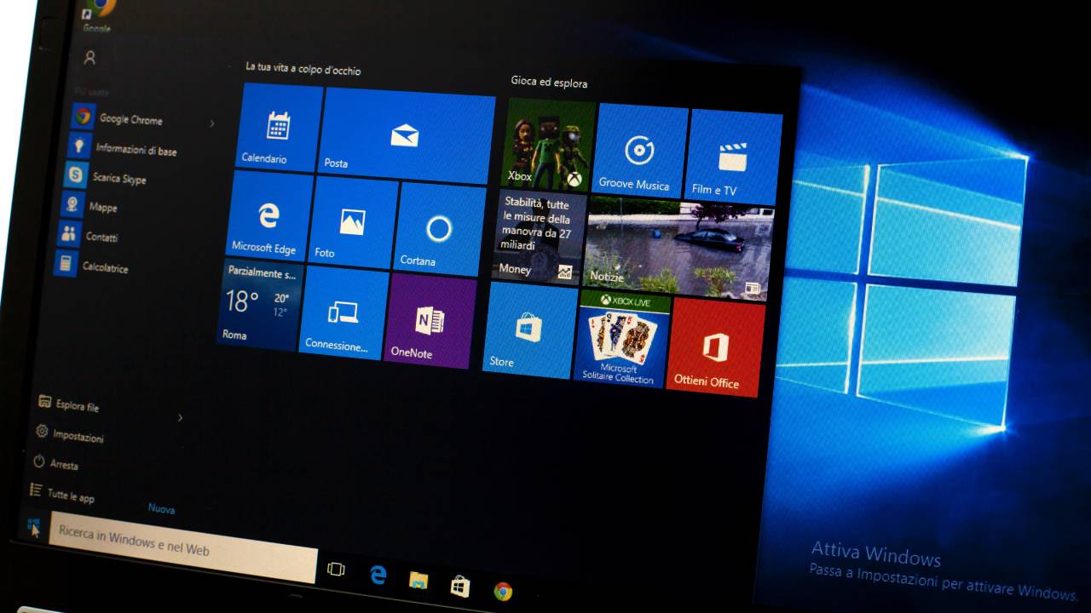Open Groove Musica tile
Image resolution: width=1091 pixels, height=613 pixels.
point(639,151)
